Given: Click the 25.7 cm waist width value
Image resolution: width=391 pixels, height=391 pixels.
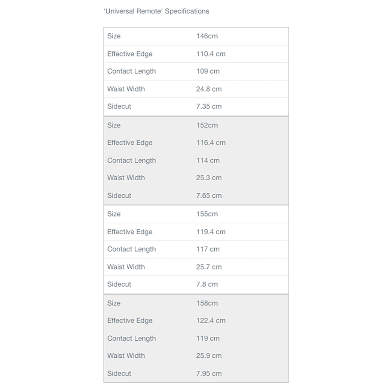Looking at the screenshot, I should pos(209,267).
